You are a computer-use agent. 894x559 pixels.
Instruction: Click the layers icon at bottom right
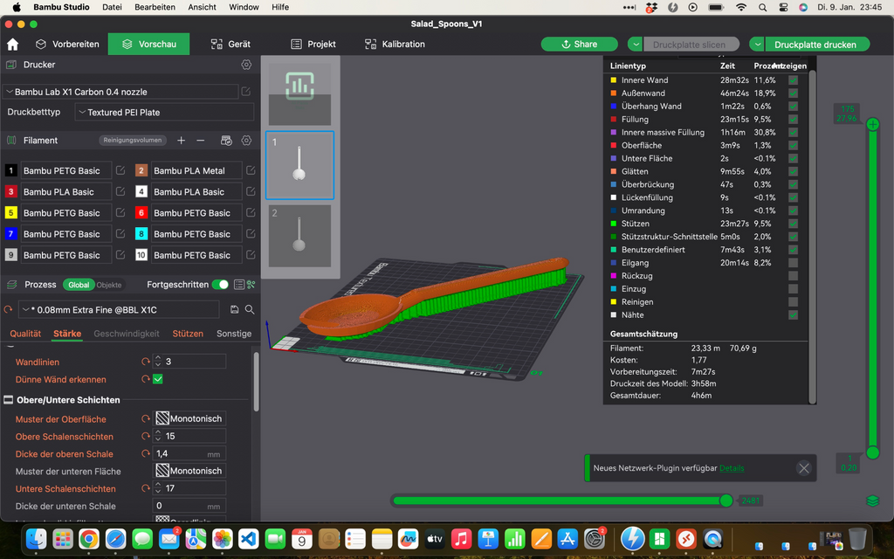[x=873, y=500]
